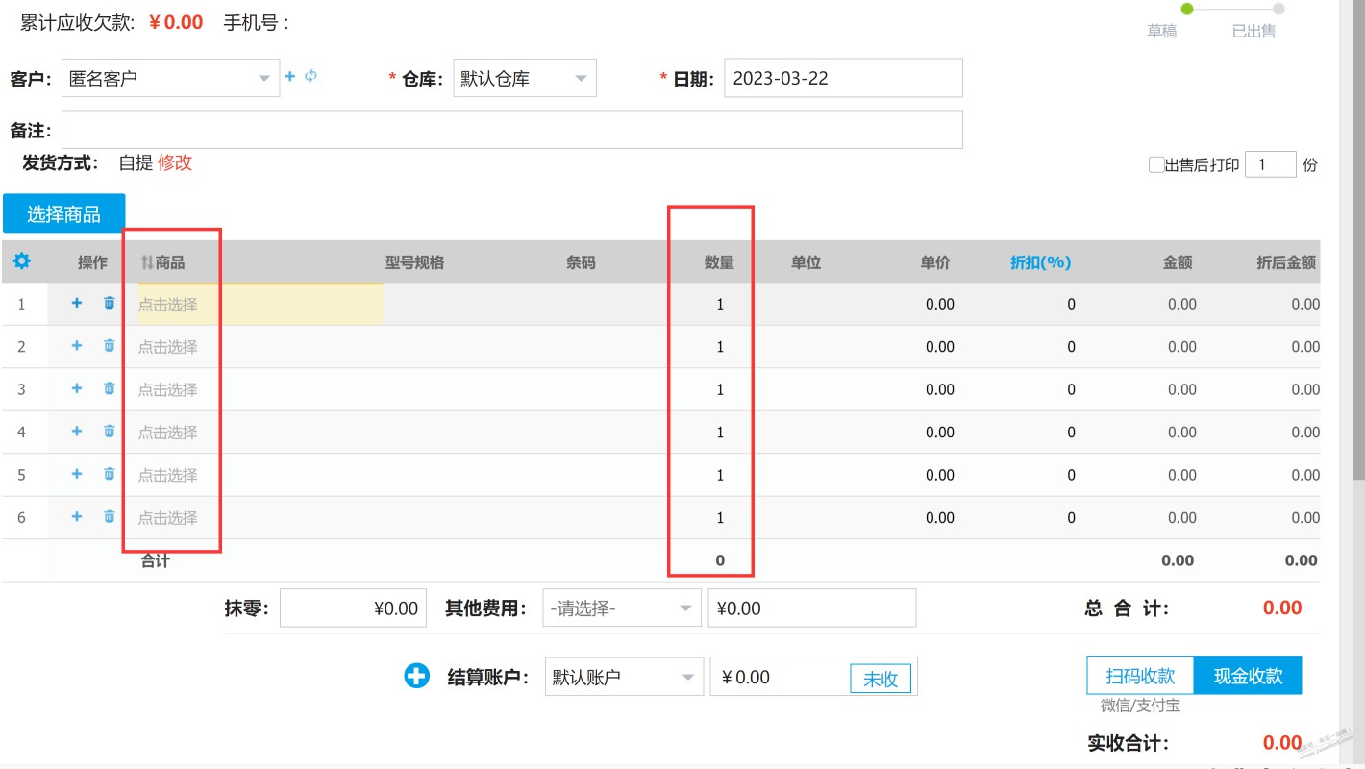Add a row after row 1
This screenshot has width=1365, height=769.
click(x=77, y=303)
